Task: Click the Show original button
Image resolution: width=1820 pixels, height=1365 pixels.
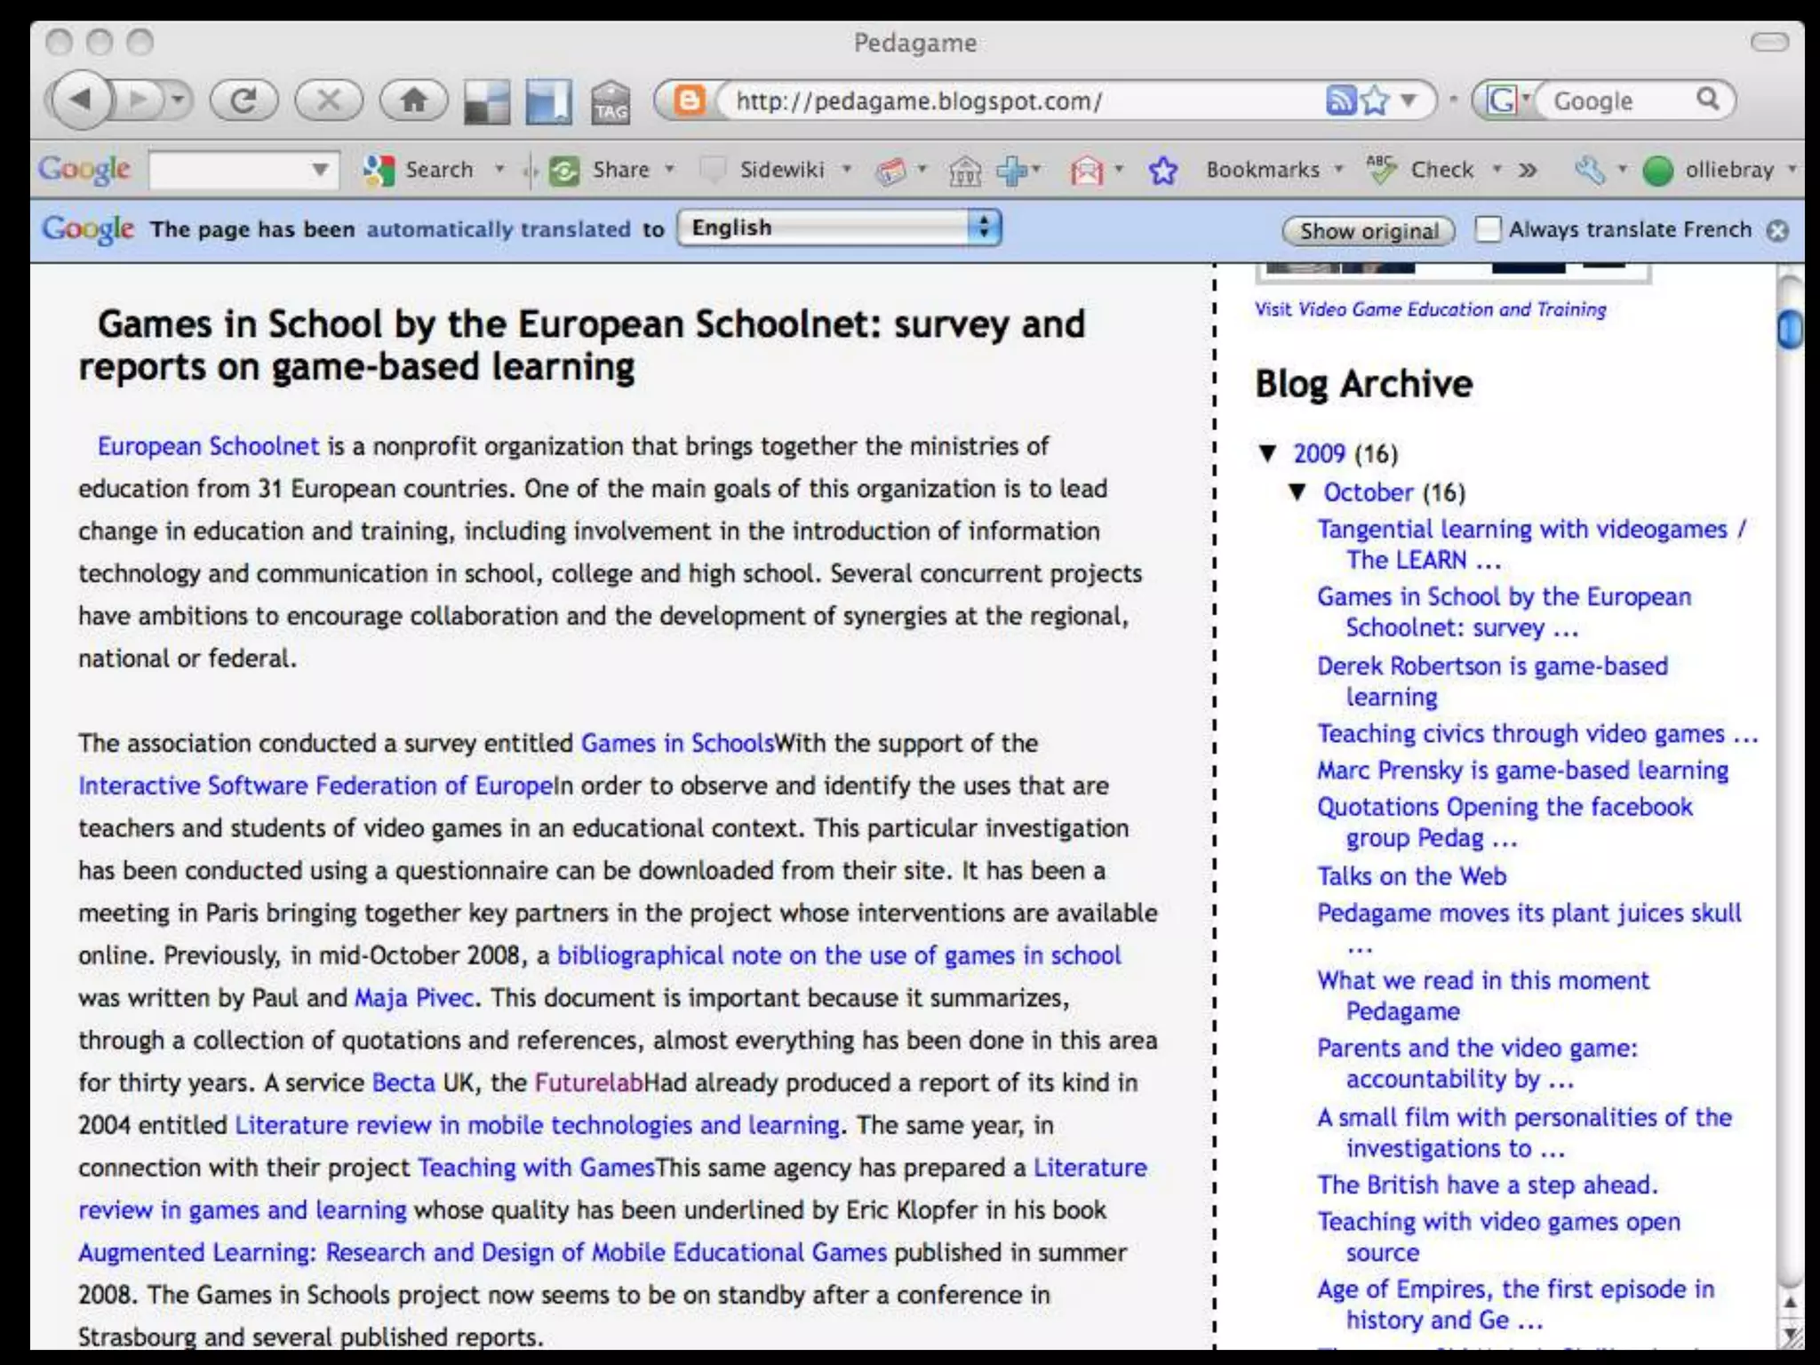Action: 1368,231
